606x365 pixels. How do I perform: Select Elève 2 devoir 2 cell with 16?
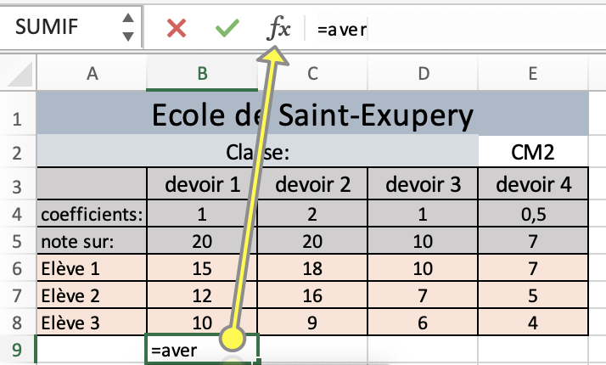pos(312,295)
